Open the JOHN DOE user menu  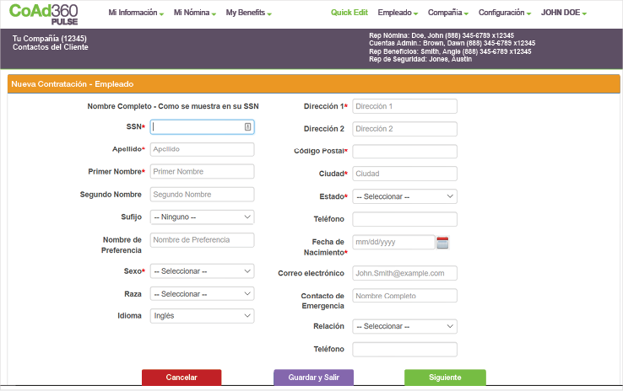click(563, 13)
